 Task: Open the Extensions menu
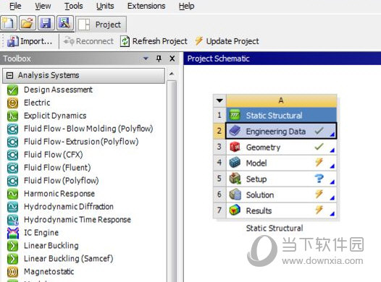coord(146,6)
